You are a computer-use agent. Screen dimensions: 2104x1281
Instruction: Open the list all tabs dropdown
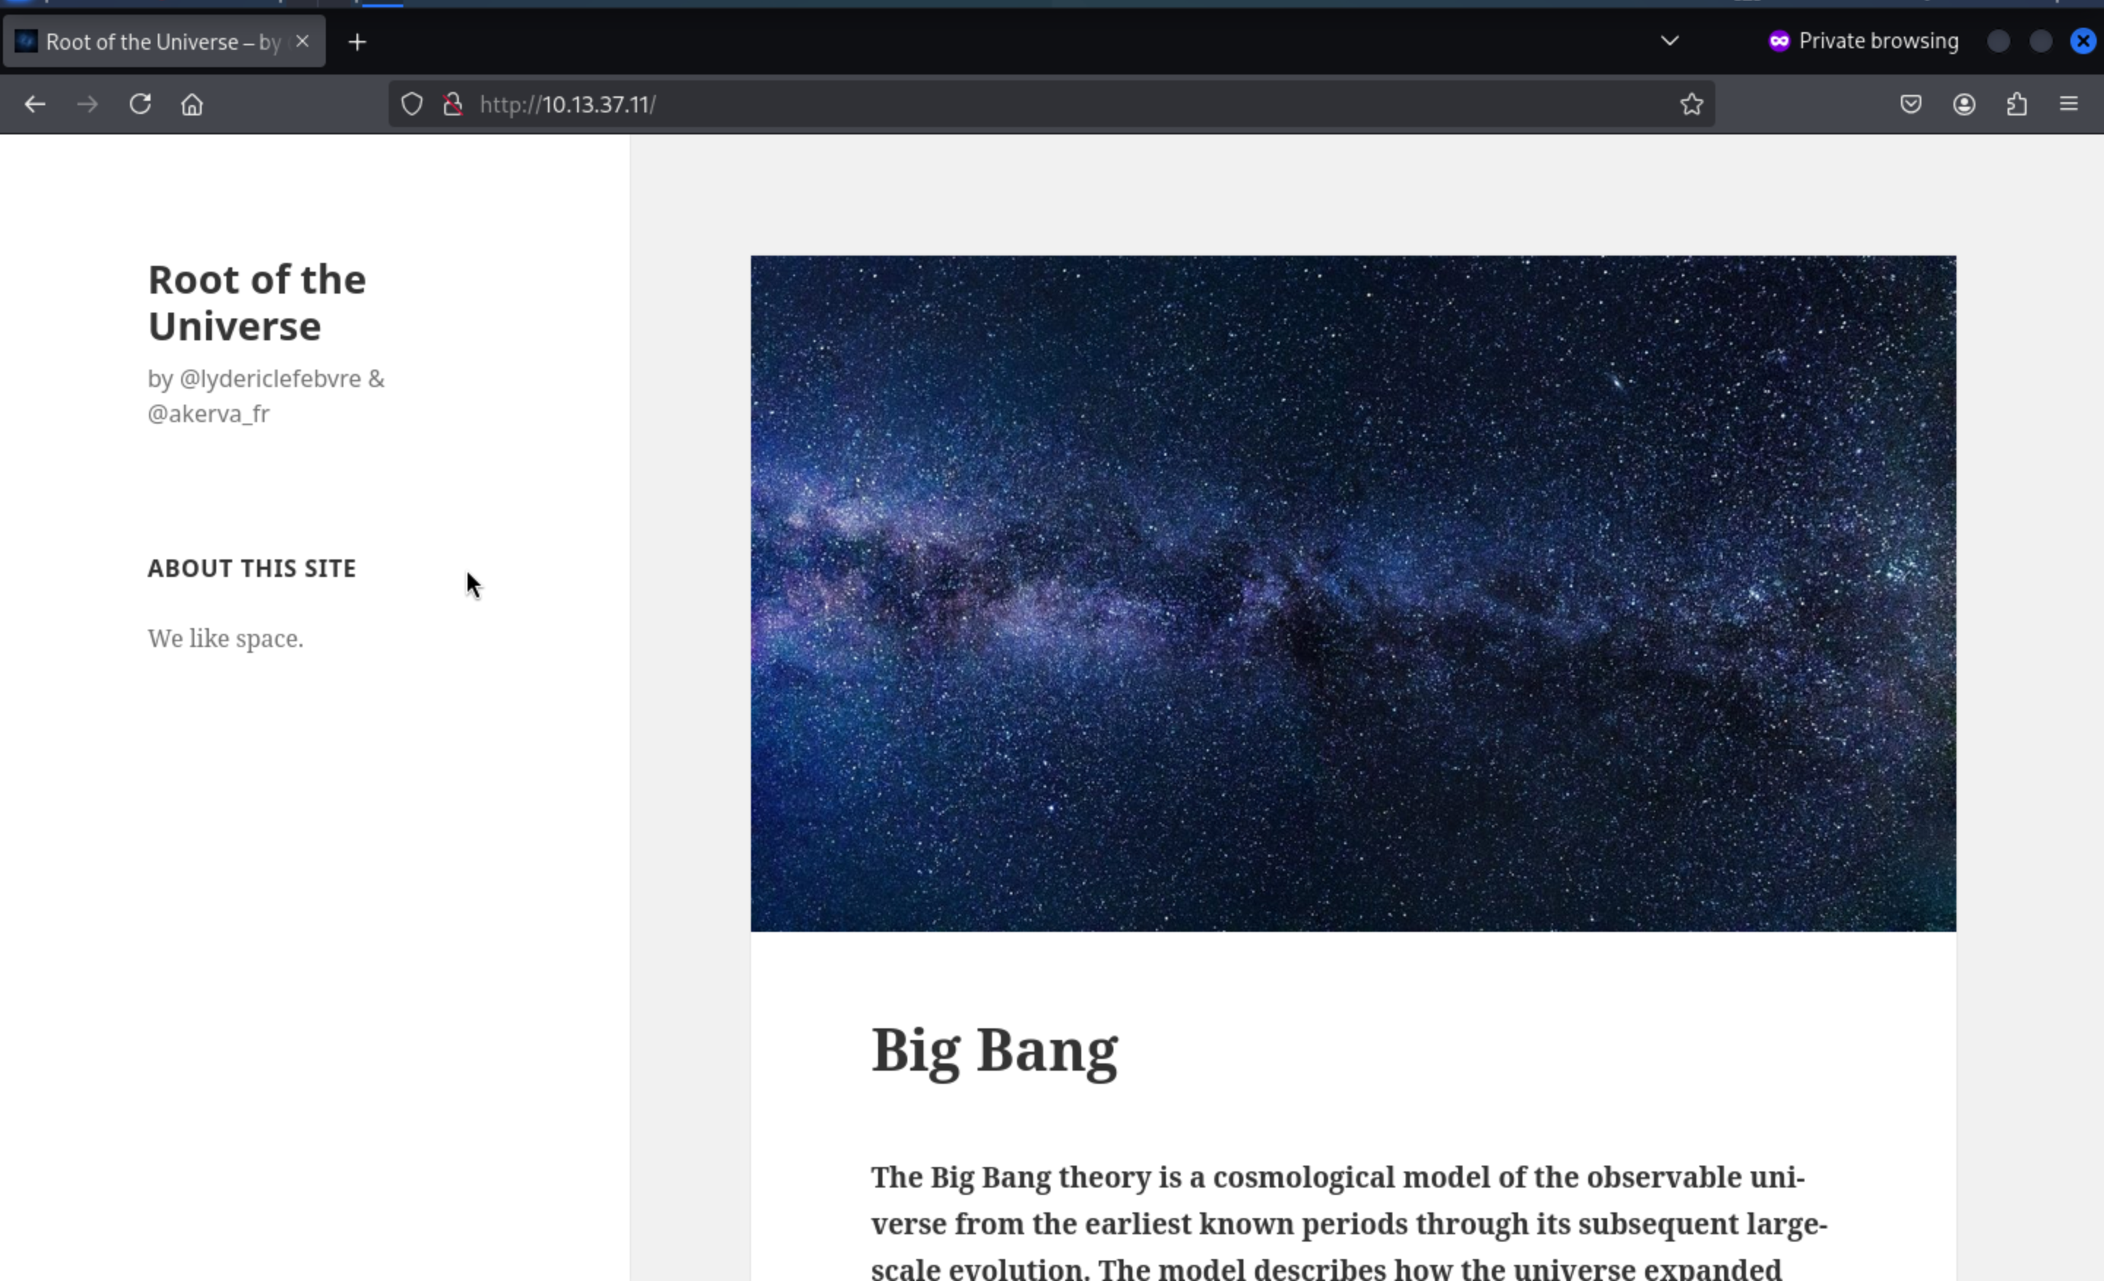point(1669,40)
